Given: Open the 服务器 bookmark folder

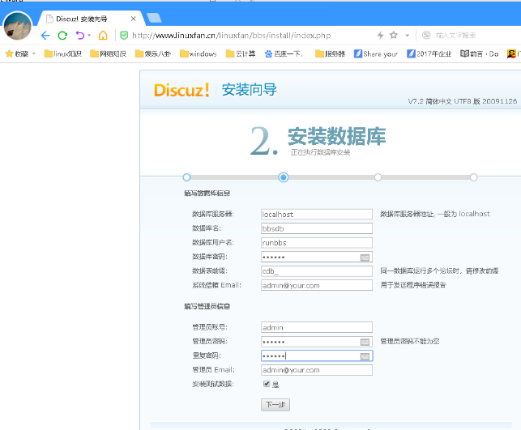Looking at the screenshot, I should click(x=331, y=53).
